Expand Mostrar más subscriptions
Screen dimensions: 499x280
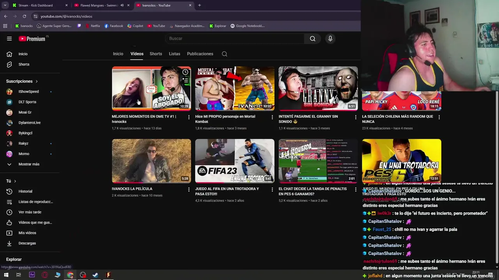tap(30, 164)
